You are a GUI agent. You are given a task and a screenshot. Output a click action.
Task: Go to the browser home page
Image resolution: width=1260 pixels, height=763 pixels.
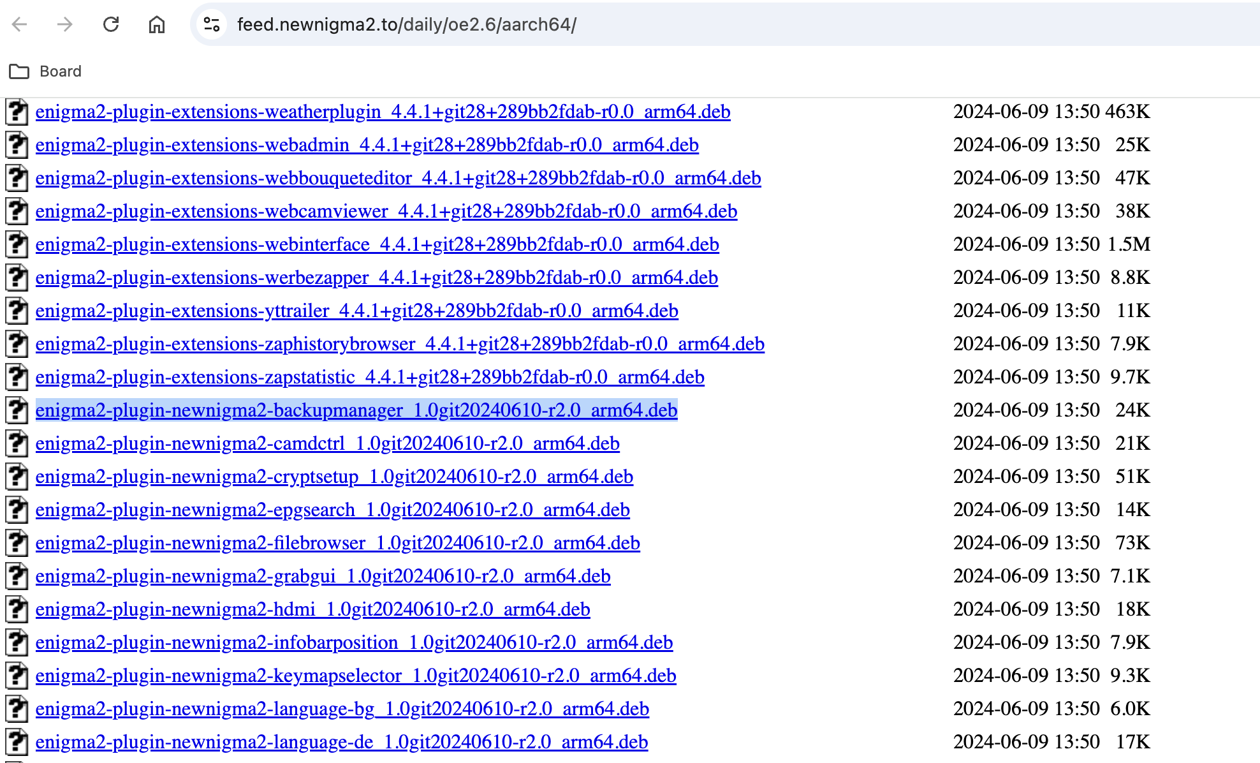157,25
